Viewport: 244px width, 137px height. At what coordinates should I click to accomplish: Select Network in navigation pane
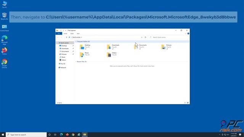63,68
